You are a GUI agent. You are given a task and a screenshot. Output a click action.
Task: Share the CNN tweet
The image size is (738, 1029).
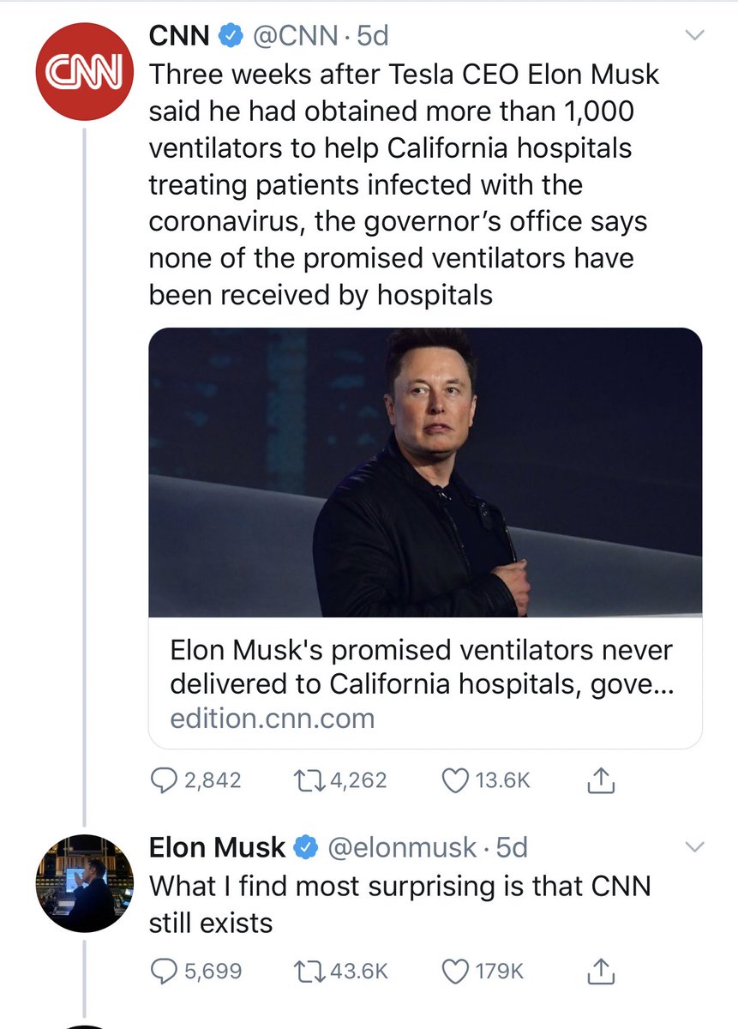click(601, 780)
